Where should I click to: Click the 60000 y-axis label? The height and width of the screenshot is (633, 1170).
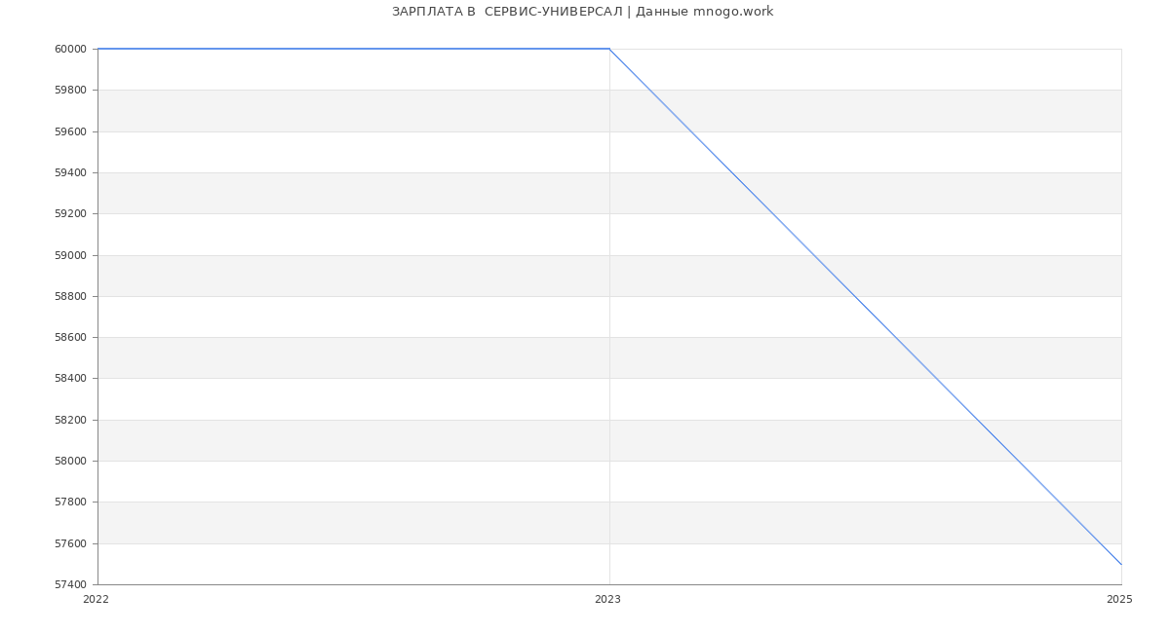(x=70, y=50)
